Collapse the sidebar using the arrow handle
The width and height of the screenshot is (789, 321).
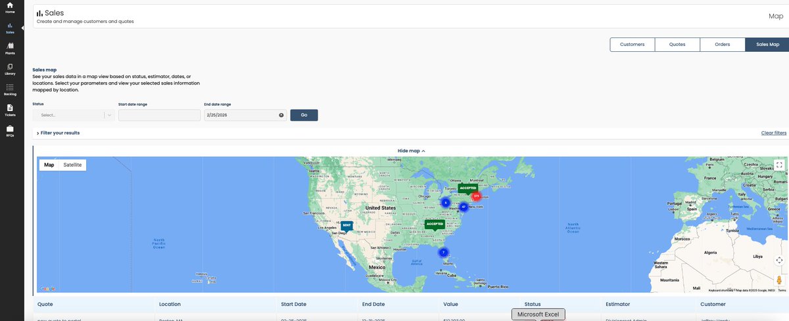click(22, 28)
